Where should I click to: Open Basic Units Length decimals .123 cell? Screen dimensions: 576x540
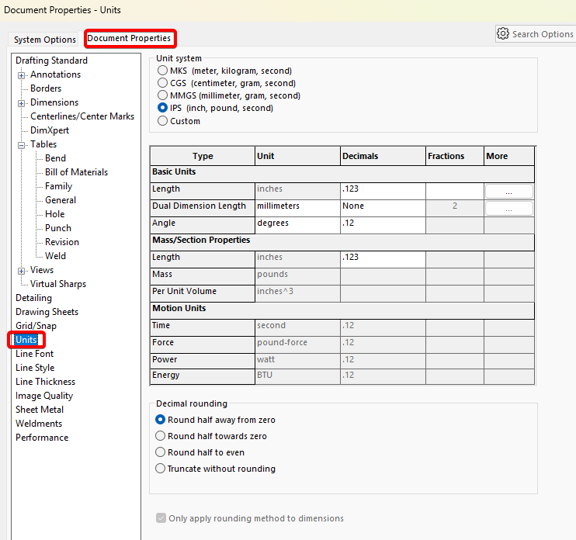coord(383,191)
